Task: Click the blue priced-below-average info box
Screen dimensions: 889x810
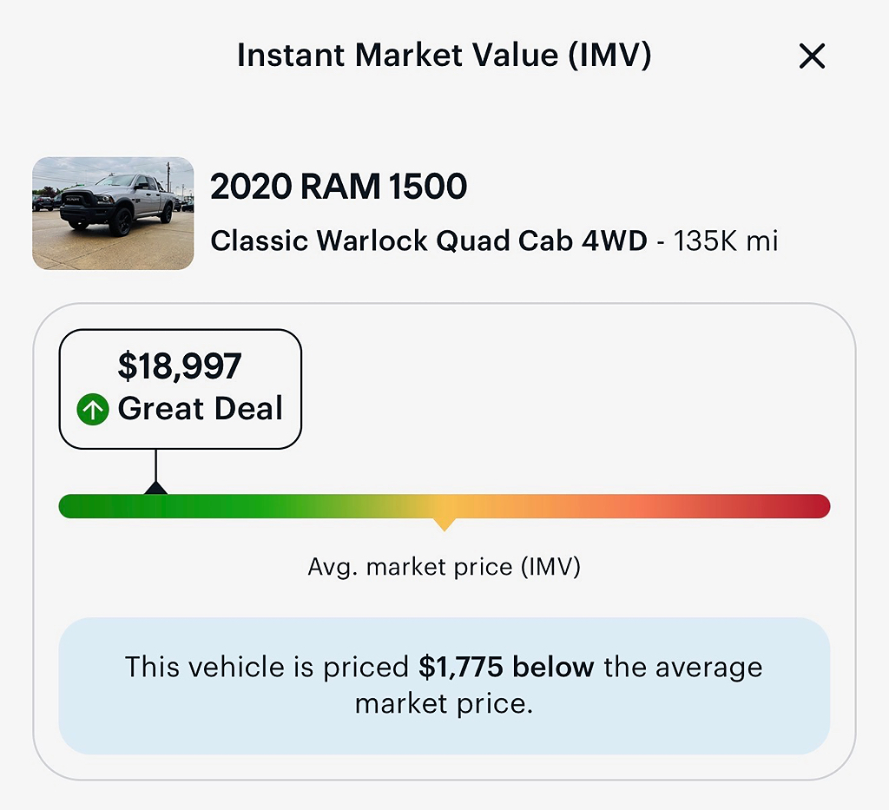Action: point(444,686)
